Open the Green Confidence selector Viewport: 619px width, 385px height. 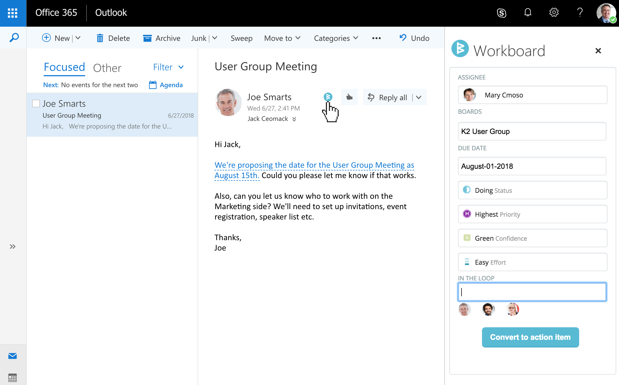pos(532,238)
